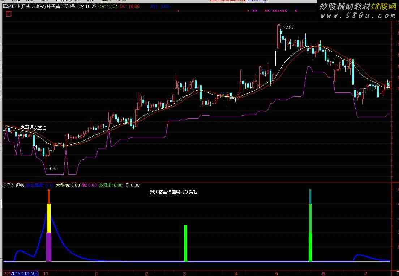Click the DC: 10.06 indicator value
The image size is (399, 276).
click(x=129, y=7)
